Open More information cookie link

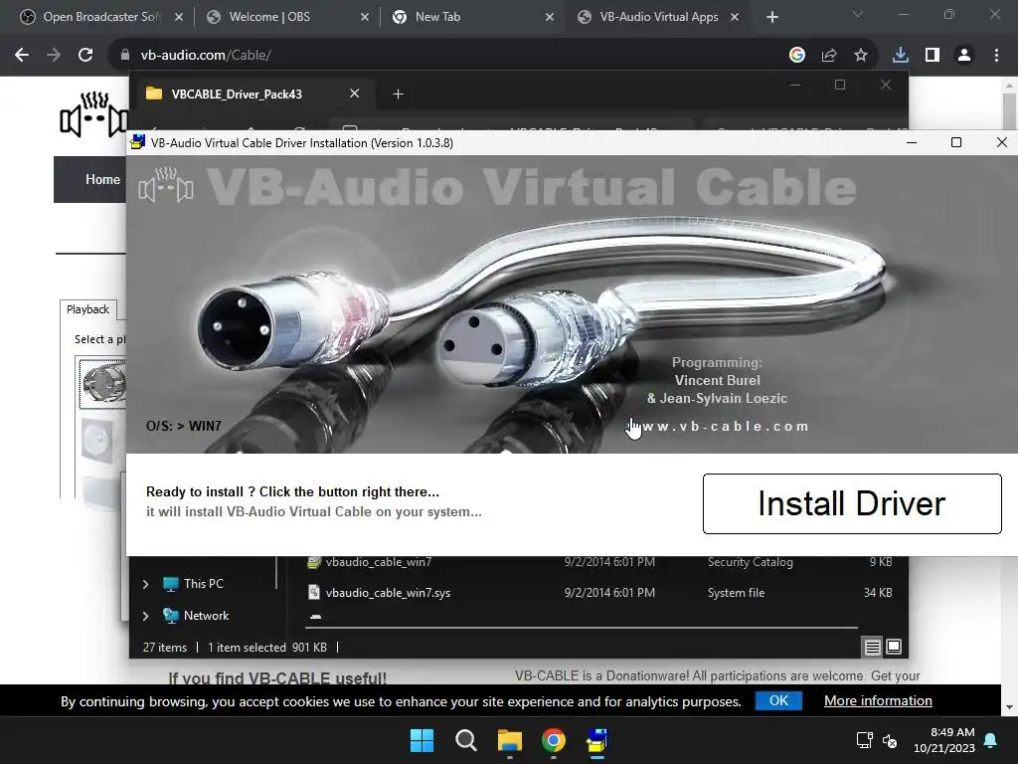pos(878,700)
